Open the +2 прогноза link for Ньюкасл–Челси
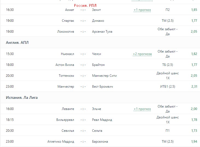This screenshot has width=200, height=147. [142, 54]
